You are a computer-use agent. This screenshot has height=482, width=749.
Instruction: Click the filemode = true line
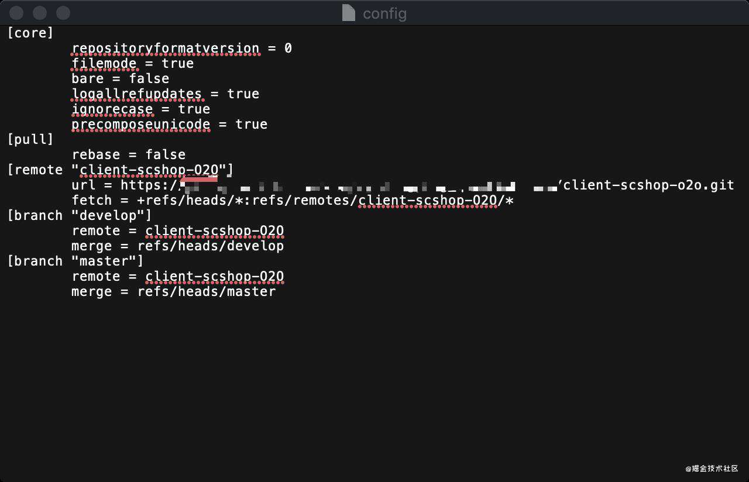[133, 63]
